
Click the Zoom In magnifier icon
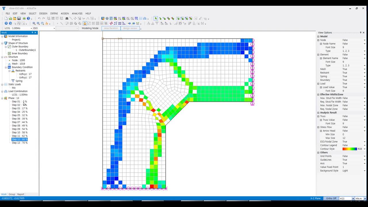coord(34,23)
